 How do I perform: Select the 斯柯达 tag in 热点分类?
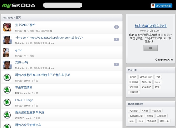click(x=133, y=77)
